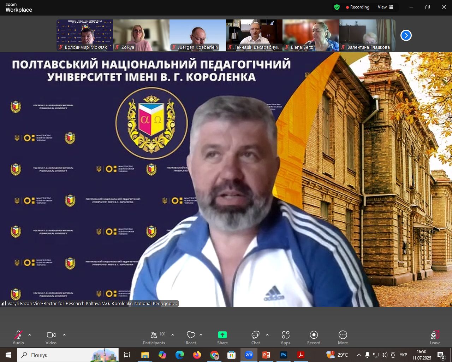
Task: Select Володимир Мокляк video thumbnail
Action: pos(85,35)
